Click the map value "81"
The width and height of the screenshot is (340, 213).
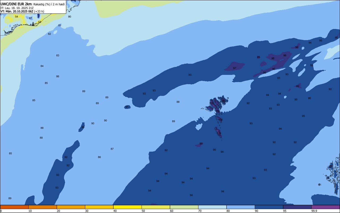point(60,25)
